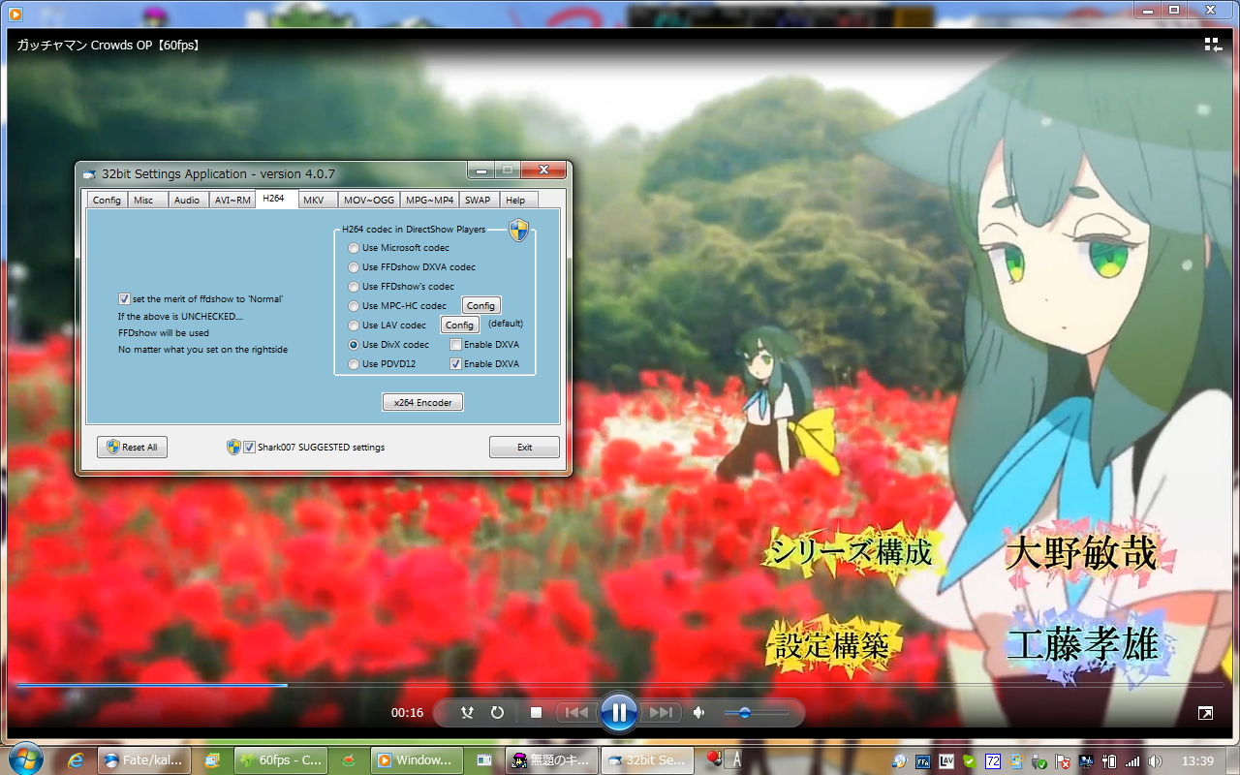1240x775 pixels.
Task: Open the Fate/kal... taskbar window
Action: tap(143, 760)
